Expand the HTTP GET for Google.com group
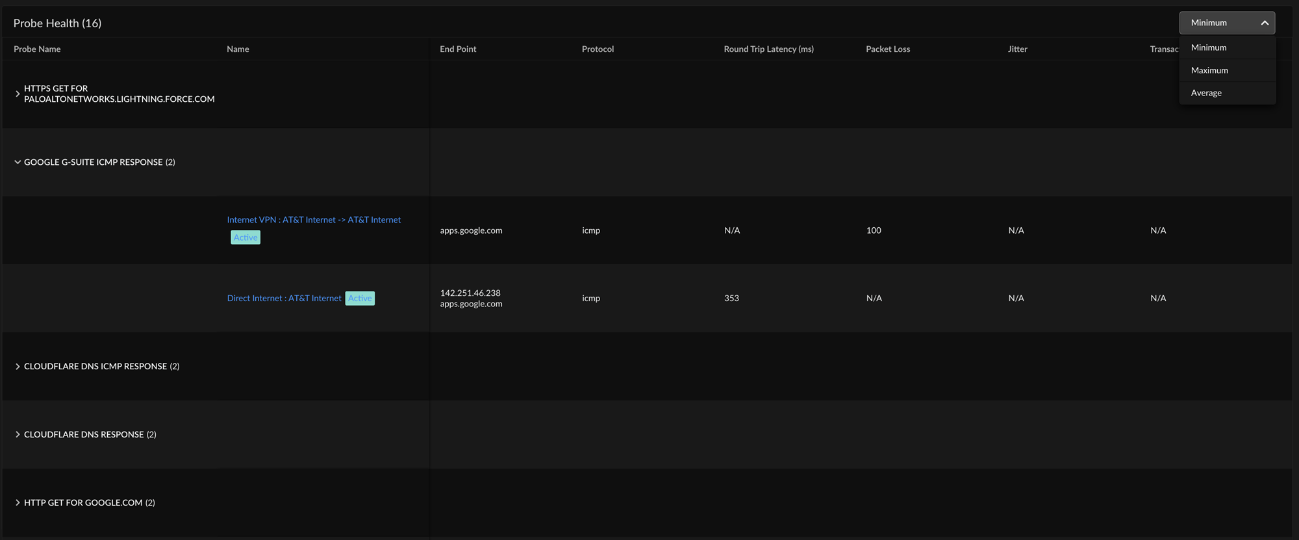Viewport: 1299px width, 540px height. coord(18,503)
